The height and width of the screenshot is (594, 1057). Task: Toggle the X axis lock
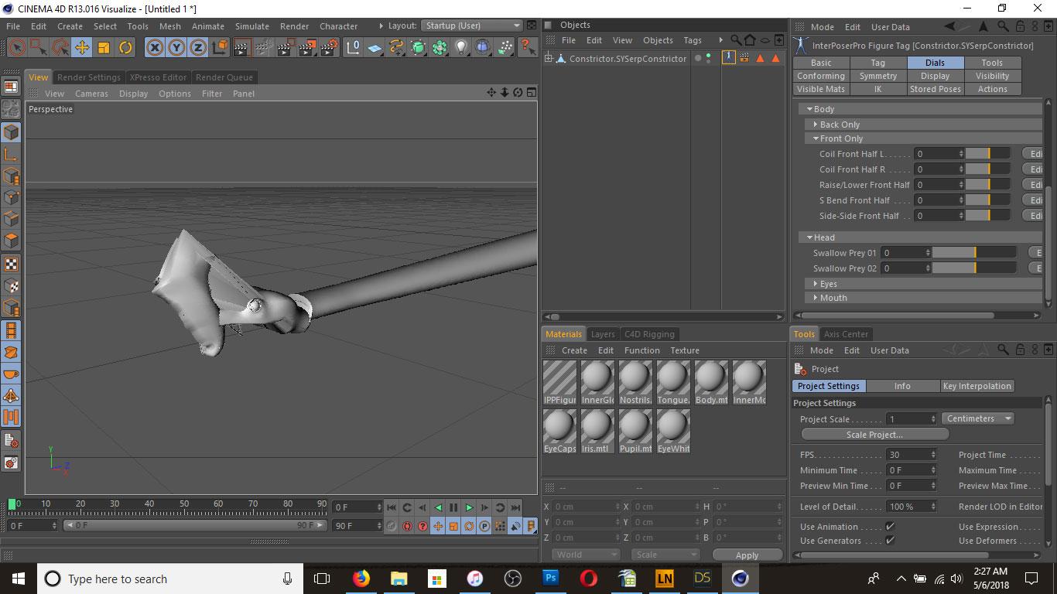click(155, 48)
